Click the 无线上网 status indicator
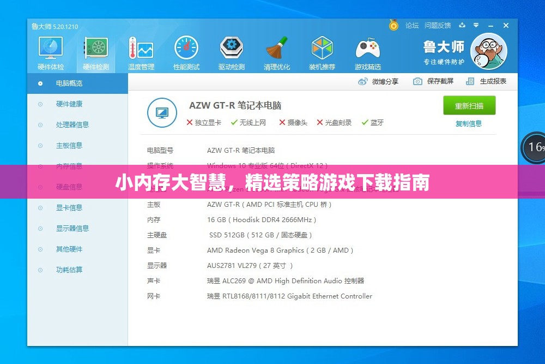Viewport: 545px width, 364px height. [249, 122]
